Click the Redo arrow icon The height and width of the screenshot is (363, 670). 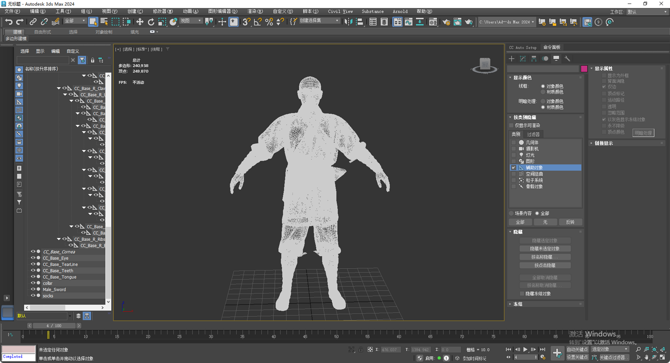[x=20, y=22]
